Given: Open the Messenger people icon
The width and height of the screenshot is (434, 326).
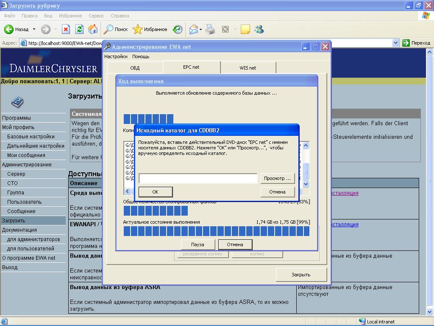Looking at the screenshot, I should point(259,29).
